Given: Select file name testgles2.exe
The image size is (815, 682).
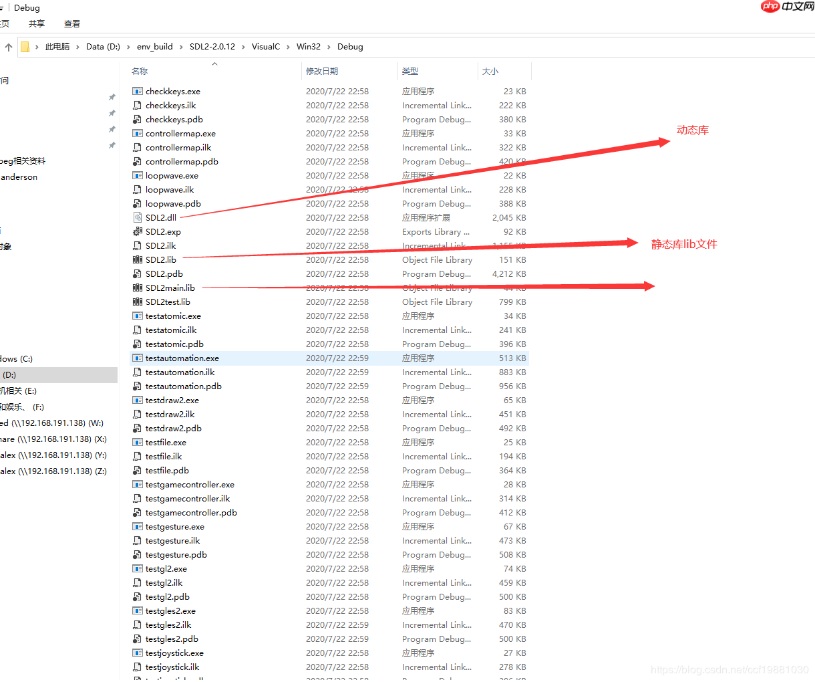Looking at the screenshot, I should click(x=170, y=611).
